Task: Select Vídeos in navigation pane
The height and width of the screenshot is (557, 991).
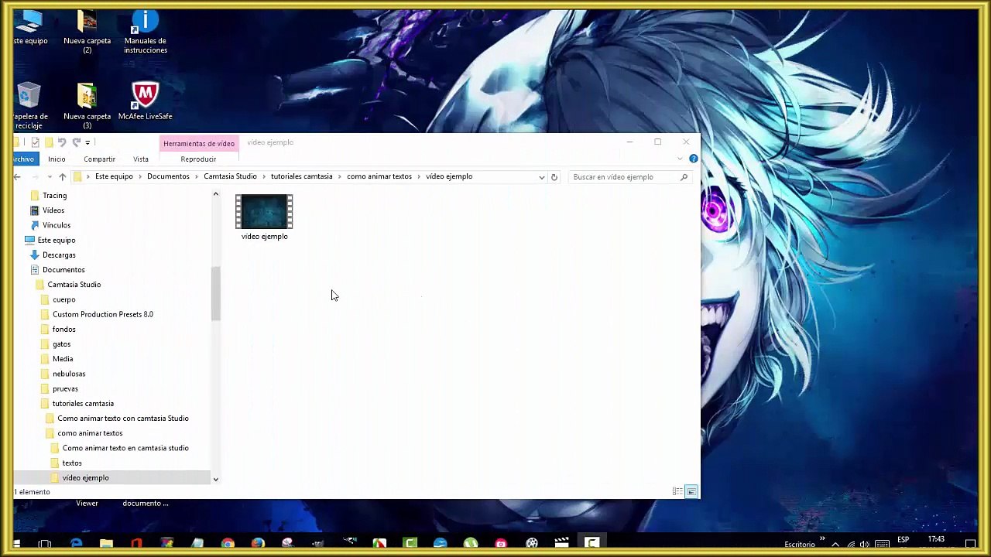Action: 53,210
